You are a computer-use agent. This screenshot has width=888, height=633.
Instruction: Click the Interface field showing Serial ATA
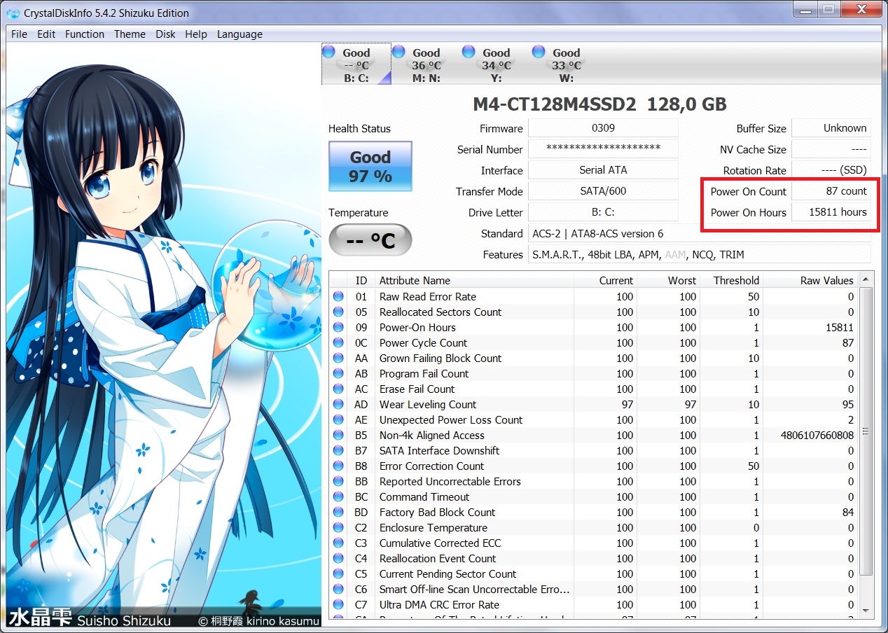pyautogui.click(x=603, y=170)
